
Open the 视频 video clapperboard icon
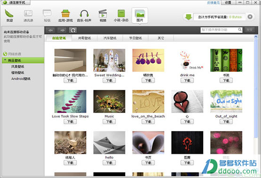103,16
